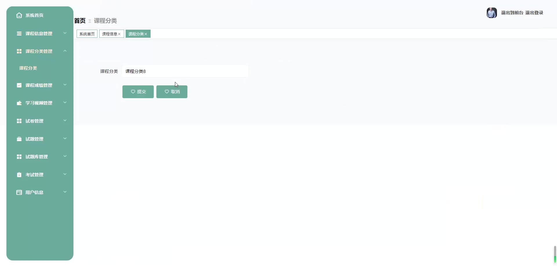Viewport: 557px width, 266px height.
Task: Focus the 课程分类 text input field
Action: [x=185, y=71]
